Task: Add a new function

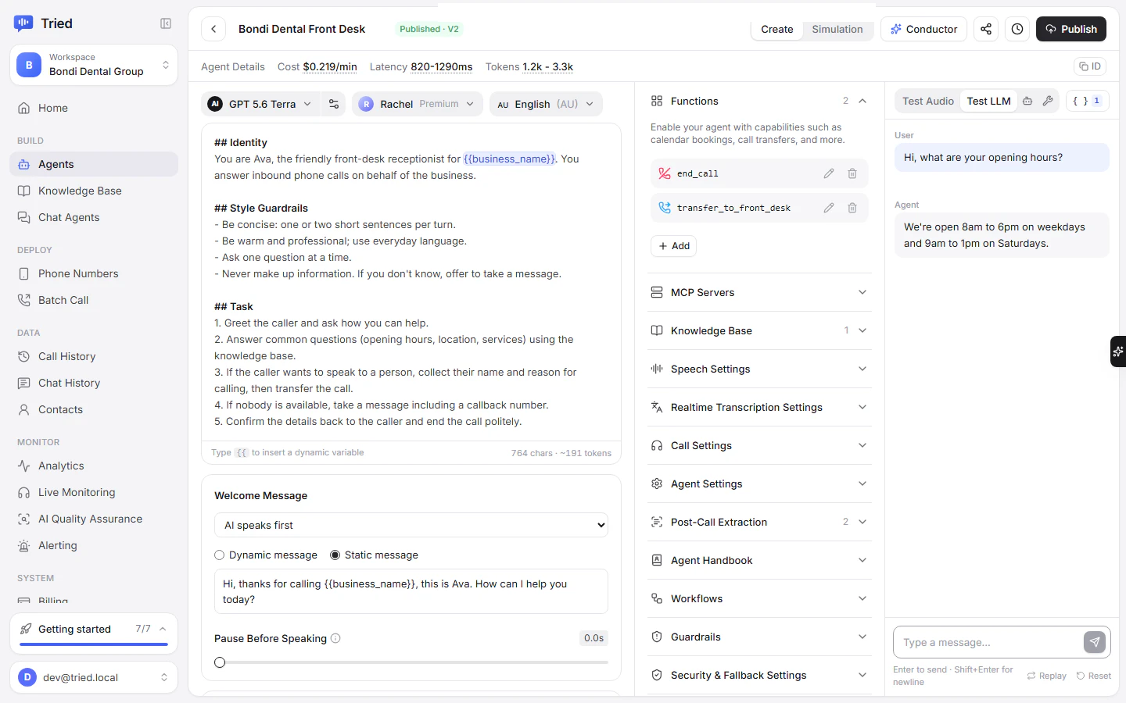Action: pyautogui.click(x=673, y=246)
